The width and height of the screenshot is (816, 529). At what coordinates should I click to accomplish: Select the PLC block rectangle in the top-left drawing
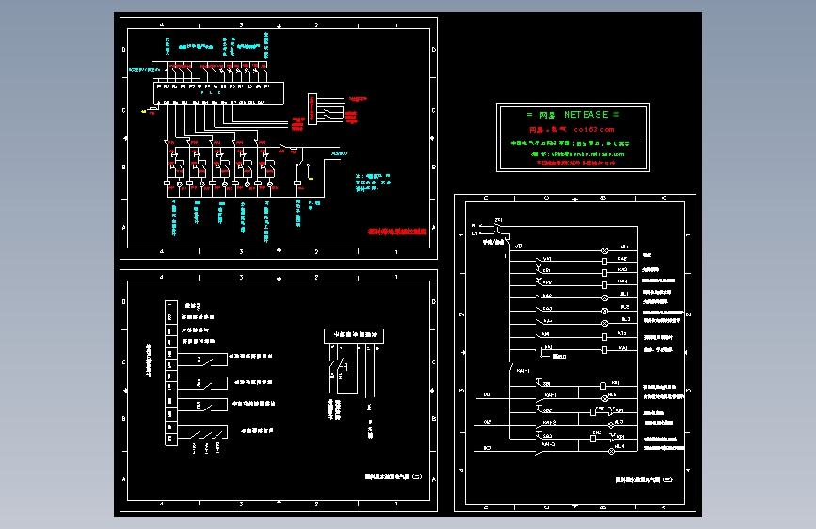[218, 94]
